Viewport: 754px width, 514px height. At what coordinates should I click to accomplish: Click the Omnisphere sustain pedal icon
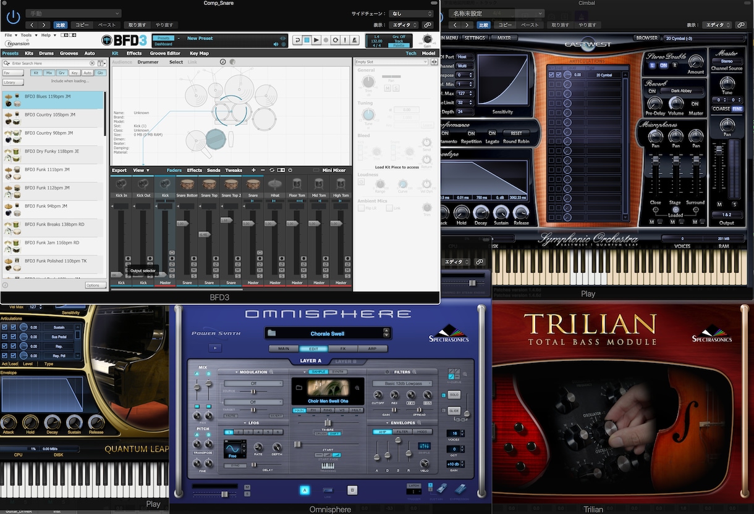442,489
